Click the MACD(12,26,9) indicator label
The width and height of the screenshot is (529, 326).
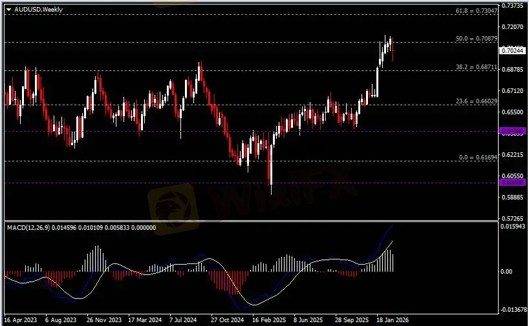[x=26, y=228]
